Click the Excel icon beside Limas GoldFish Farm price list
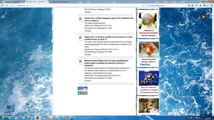The height and width of the screenshot is (120, 214). click(81, 39)
